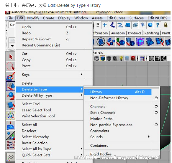Choose History in Delete by Type
The image size is (172, 163).
point(118,92)
